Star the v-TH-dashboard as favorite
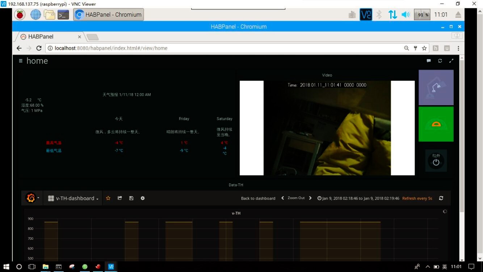The width and height of the screenshot is (483, 272). click(108, 198)
